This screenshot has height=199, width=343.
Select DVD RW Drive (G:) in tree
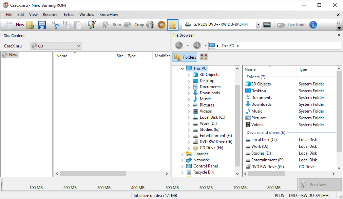point(216,142)
